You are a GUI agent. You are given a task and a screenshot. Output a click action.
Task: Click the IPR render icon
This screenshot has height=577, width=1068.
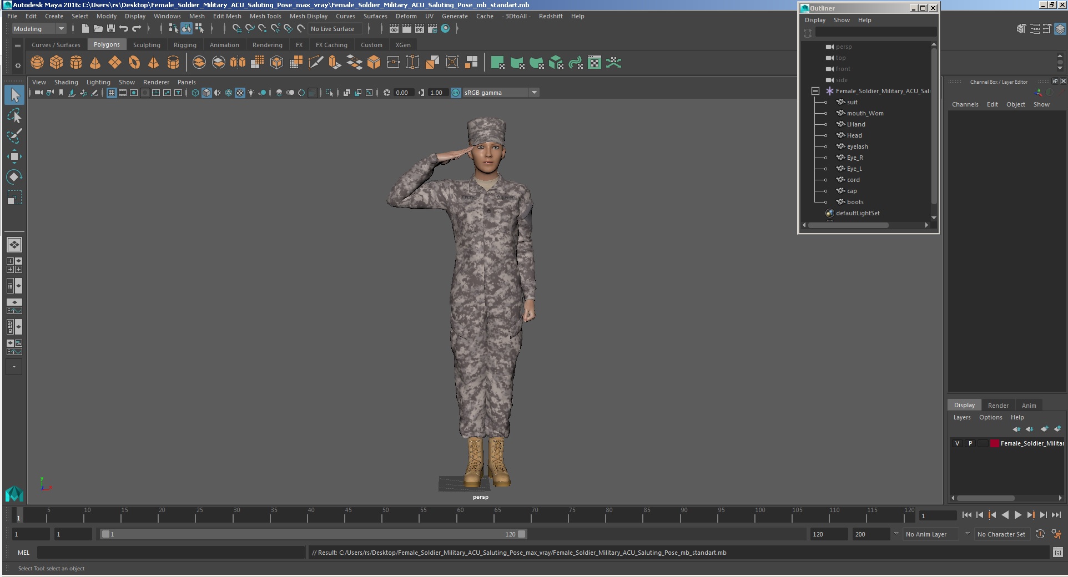pos(420,28)
